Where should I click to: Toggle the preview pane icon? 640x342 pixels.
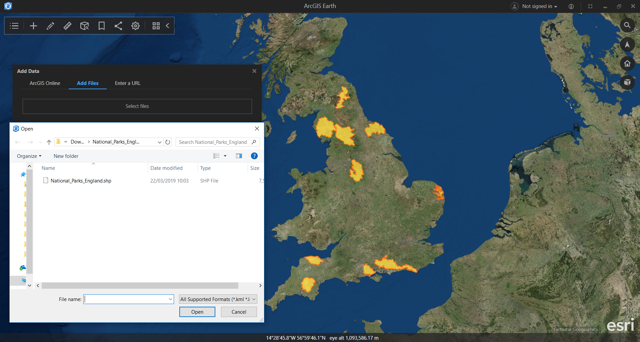pos(239,156)
